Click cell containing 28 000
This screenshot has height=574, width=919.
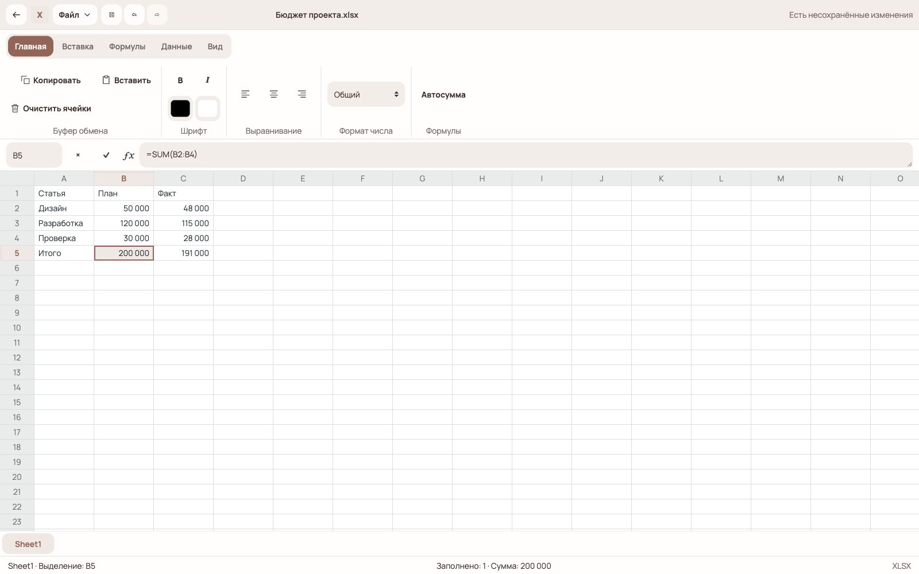pos(183,238)
